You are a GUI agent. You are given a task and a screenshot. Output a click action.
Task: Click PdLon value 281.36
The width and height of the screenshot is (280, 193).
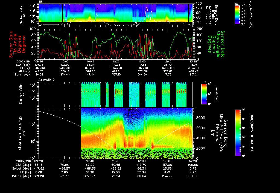[x=64, y=176]
